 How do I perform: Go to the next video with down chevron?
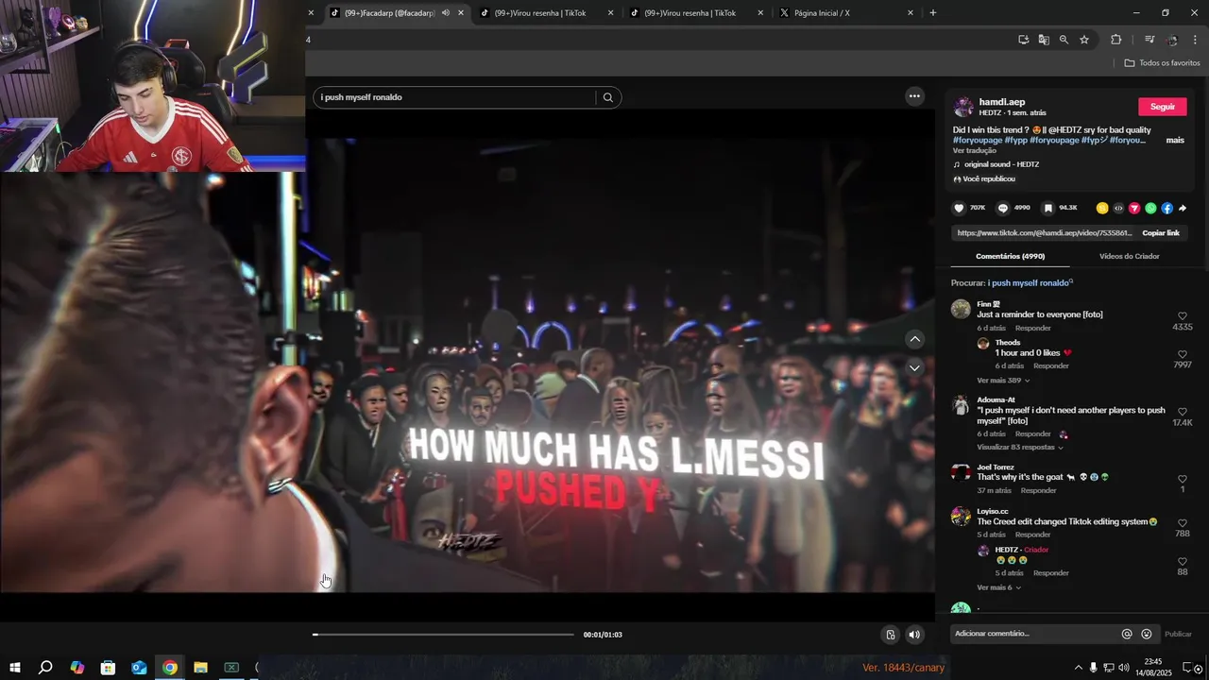pos(914,367)
